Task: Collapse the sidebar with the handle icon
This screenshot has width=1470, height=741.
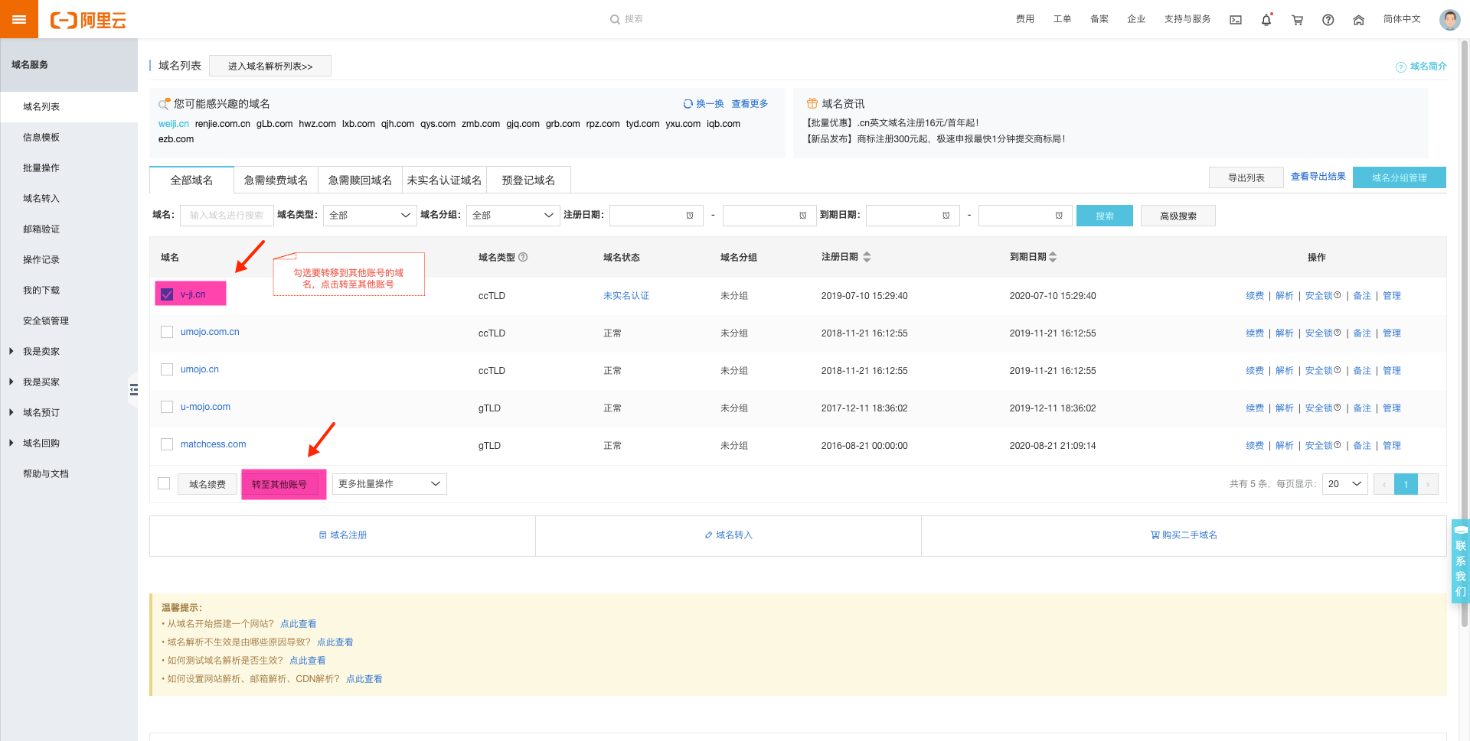Action: [x=134, y=390]
